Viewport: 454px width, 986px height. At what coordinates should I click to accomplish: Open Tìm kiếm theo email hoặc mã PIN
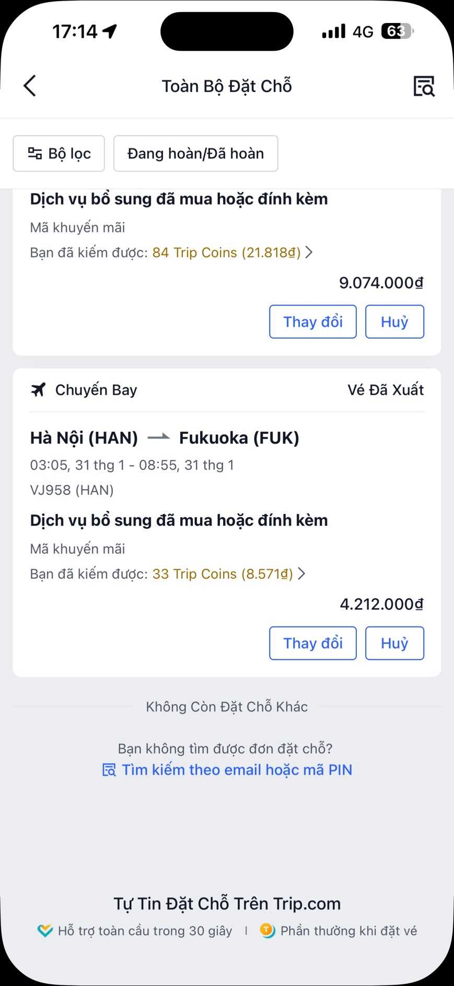[x=237, y=770]
